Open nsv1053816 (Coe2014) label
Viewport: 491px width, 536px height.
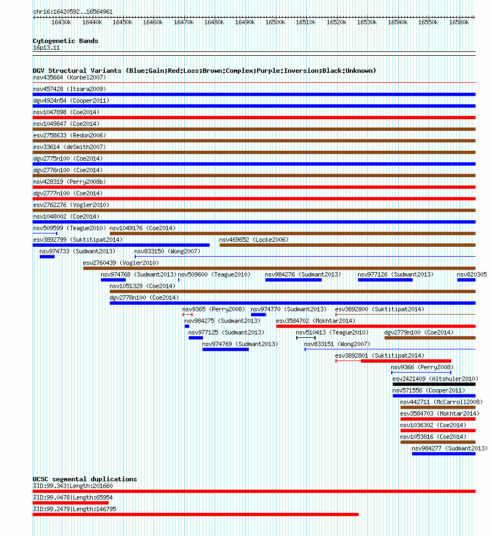pos(433,438)
